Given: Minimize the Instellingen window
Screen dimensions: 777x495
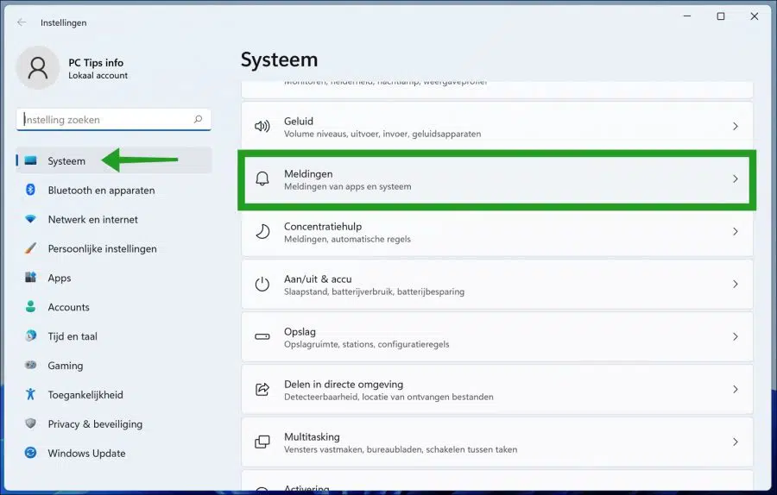Looking at the screenshot, I should (x=687, y=16).
